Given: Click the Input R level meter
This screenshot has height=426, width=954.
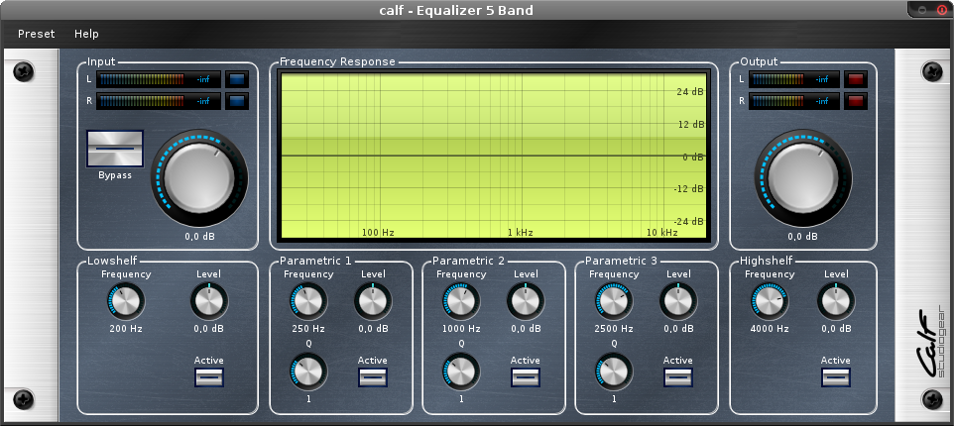Looking at the screenshot, I should coord(159,101).
